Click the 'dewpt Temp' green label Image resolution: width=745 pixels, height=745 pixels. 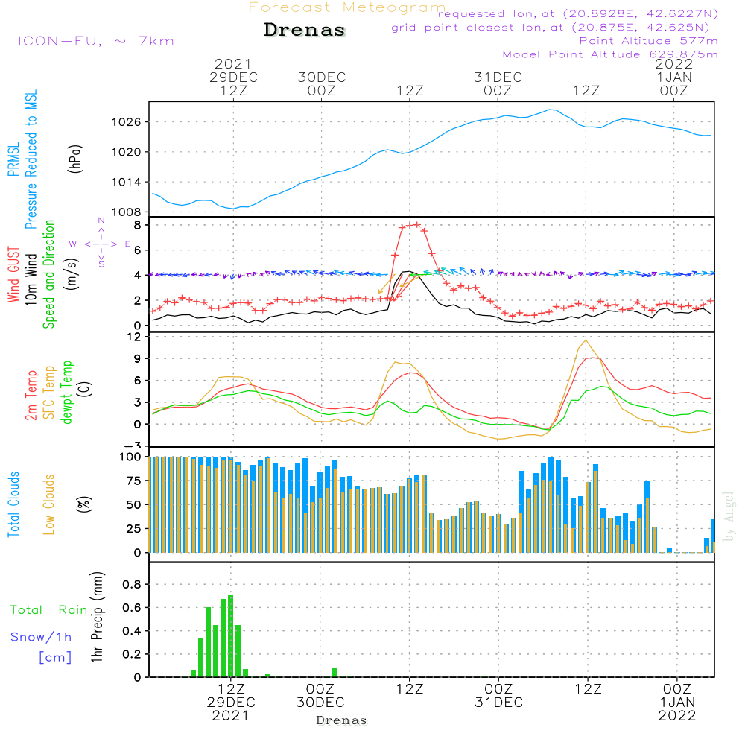(66, 392)
